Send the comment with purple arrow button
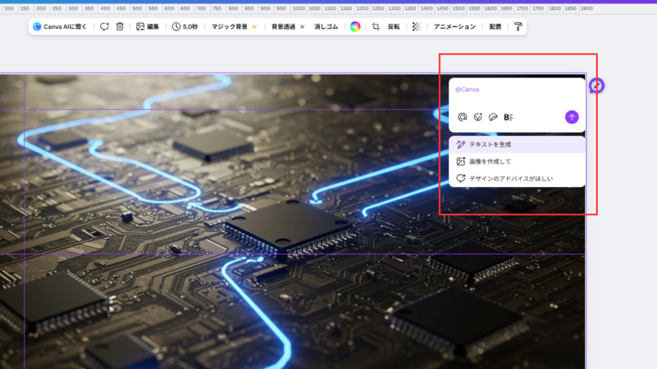Viewport: 657px width, 369px height. (572, 117)
